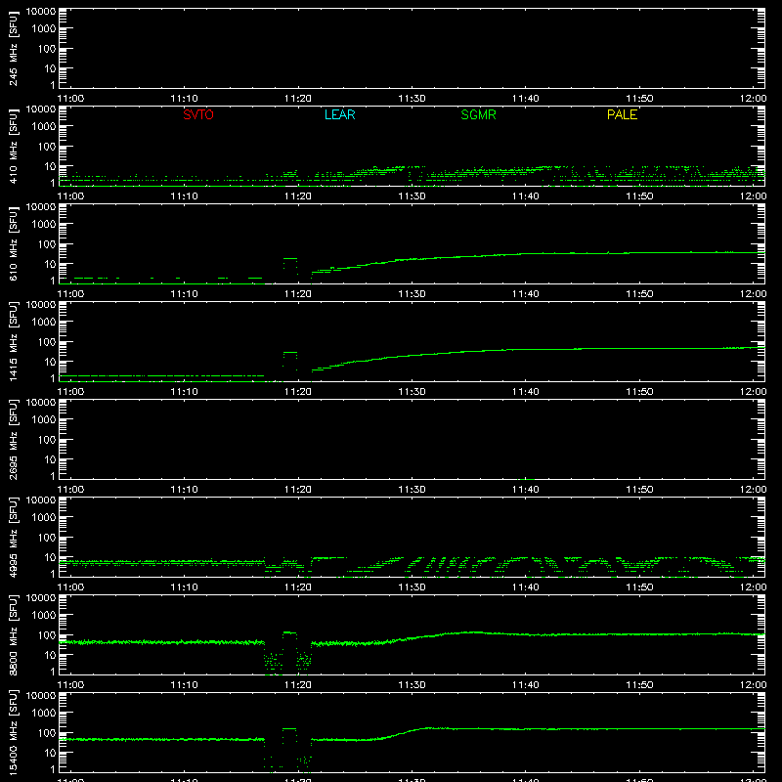Click the 10 y-axis value of 1415 MHz panel

[x=50, y=362]
